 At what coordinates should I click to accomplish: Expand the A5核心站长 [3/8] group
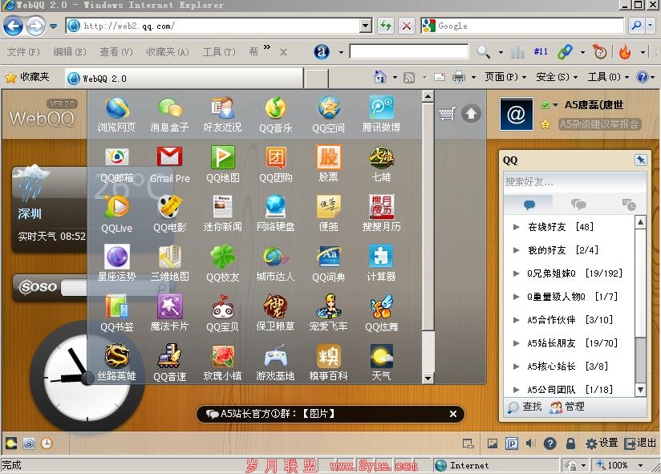(516, 367)
